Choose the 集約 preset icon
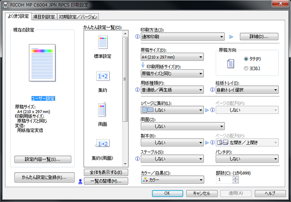Viewport: 291px width, 202px height. coord(103,76)
